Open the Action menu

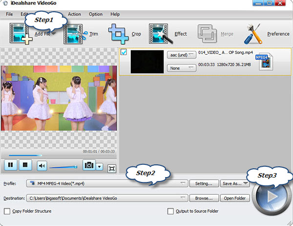coord(74,14)
